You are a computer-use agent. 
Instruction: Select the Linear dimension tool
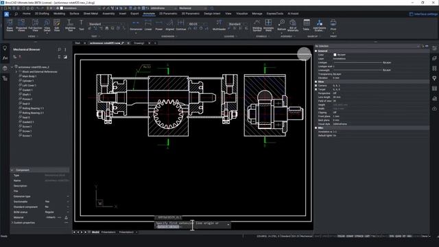click(x=148, y=25)
